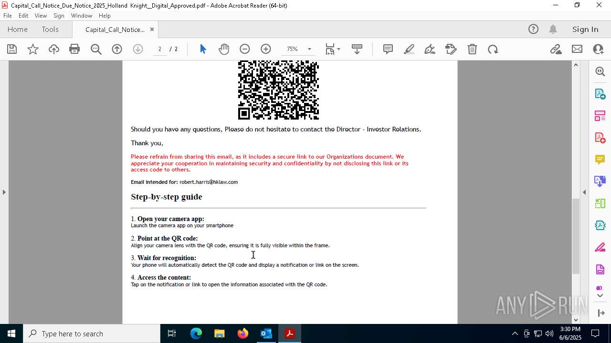Turn on scrolling read mode
This screenshot has height=343, width=611.
click(x=357, y=49)
